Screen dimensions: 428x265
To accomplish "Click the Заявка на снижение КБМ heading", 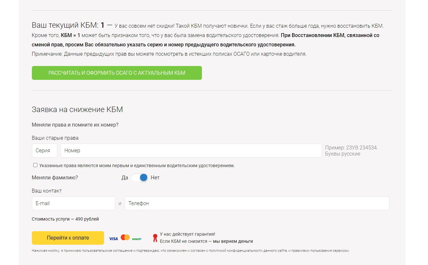I will click(77, 109).
